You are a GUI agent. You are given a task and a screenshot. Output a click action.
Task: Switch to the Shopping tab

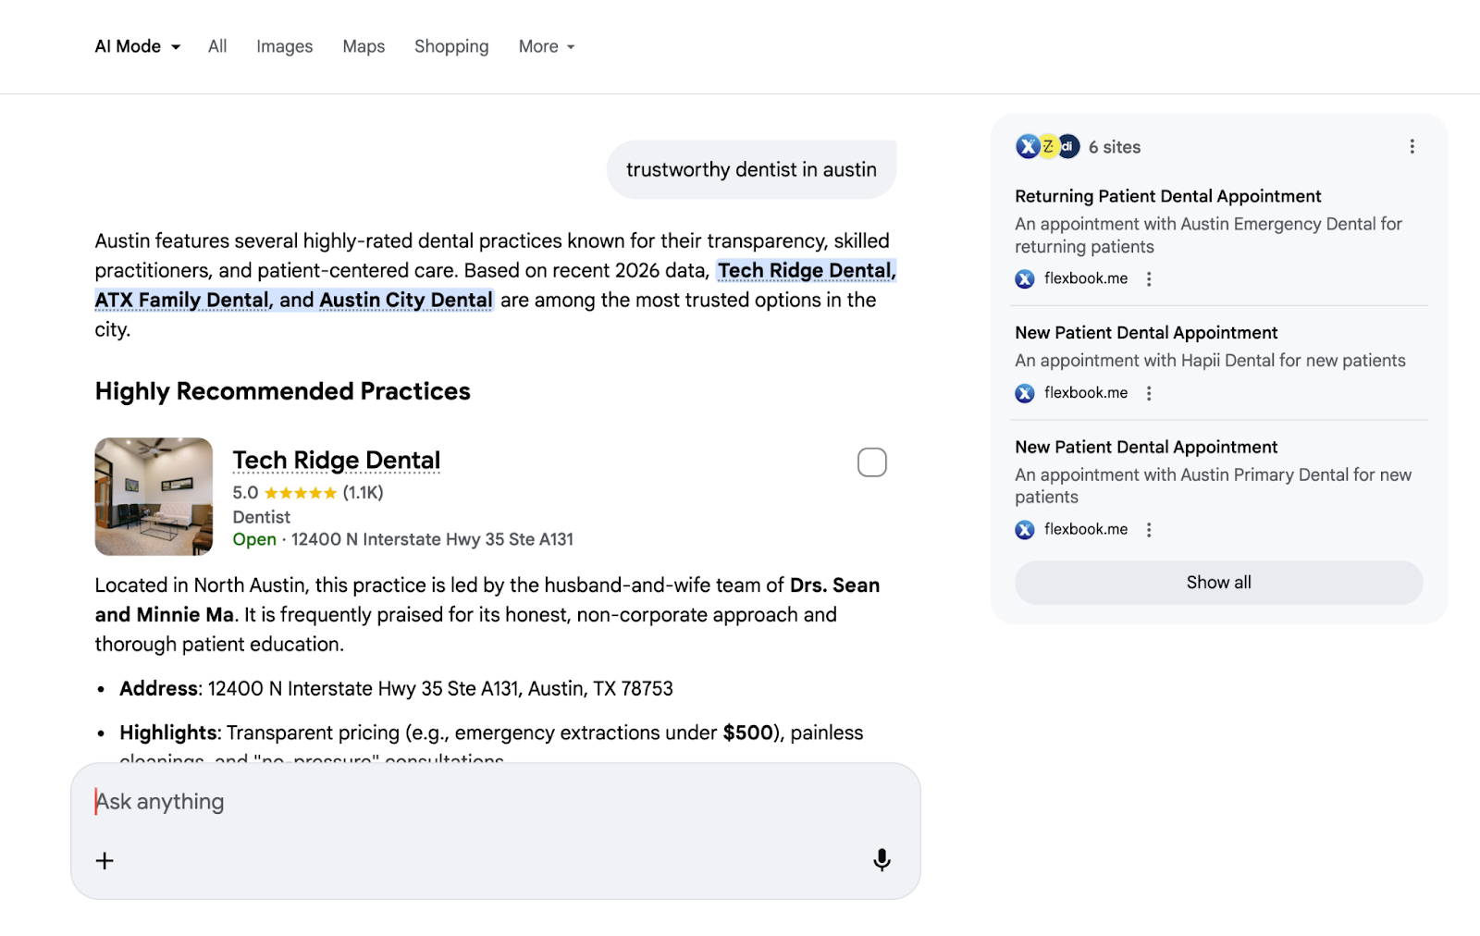point(451,46)
